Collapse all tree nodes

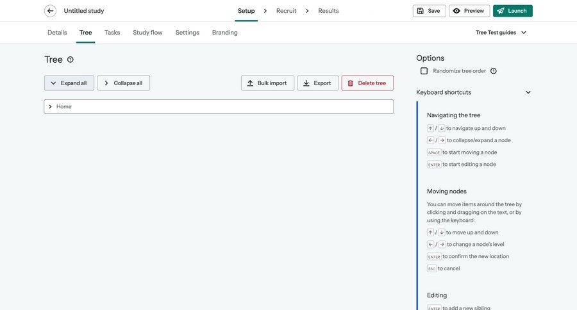123,83
